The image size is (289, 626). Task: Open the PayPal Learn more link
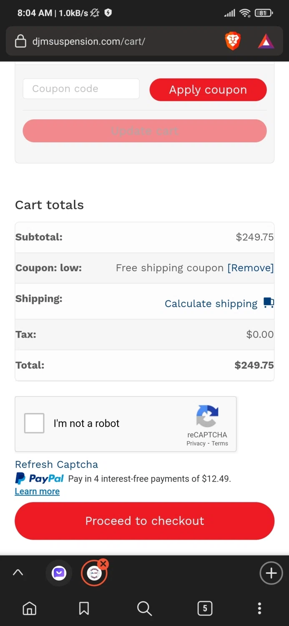click(x=37, y=492)
